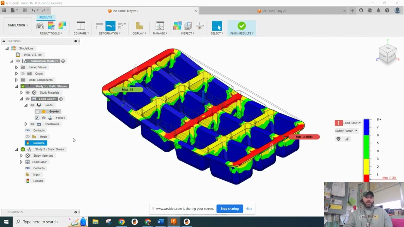Expand the Model Components folder
The image size is (404, 227).
tap(16, 80)
